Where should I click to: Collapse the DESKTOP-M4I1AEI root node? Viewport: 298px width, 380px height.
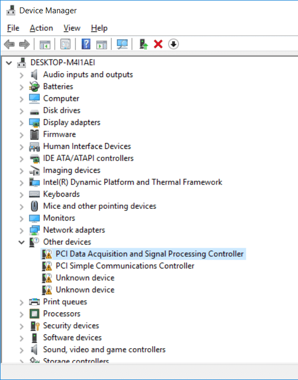click(x=9, y=63)
